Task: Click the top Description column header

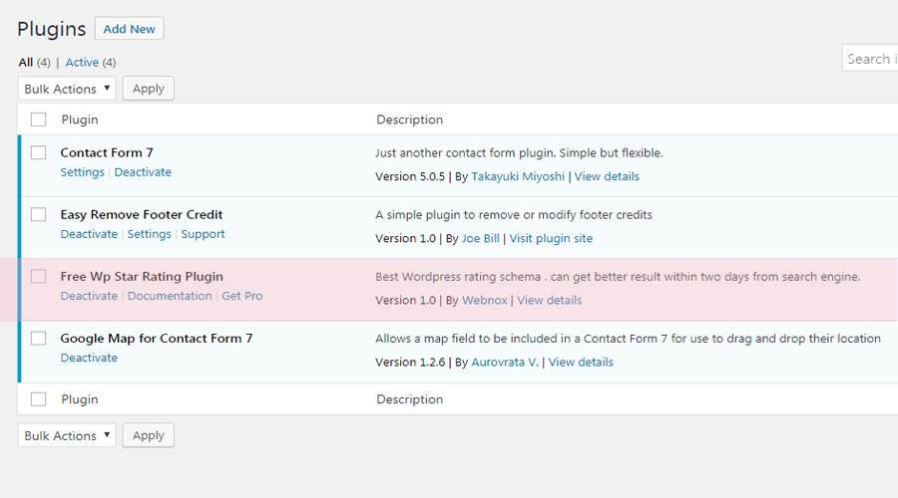Action: coord(409,120)
